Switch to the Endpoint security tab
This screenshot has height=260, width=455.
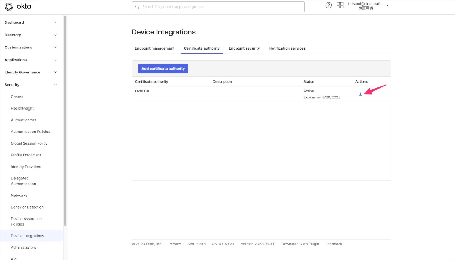tap(244, 48)
